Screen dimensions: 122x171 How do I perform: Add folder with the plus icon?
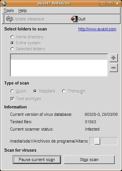[113, 58]
